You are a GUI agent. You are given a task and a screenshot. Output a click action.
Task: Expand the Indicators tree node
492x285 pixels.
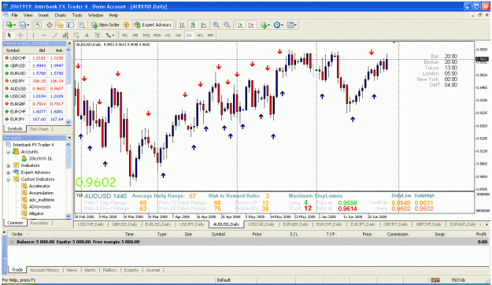(x=9, y=166)
